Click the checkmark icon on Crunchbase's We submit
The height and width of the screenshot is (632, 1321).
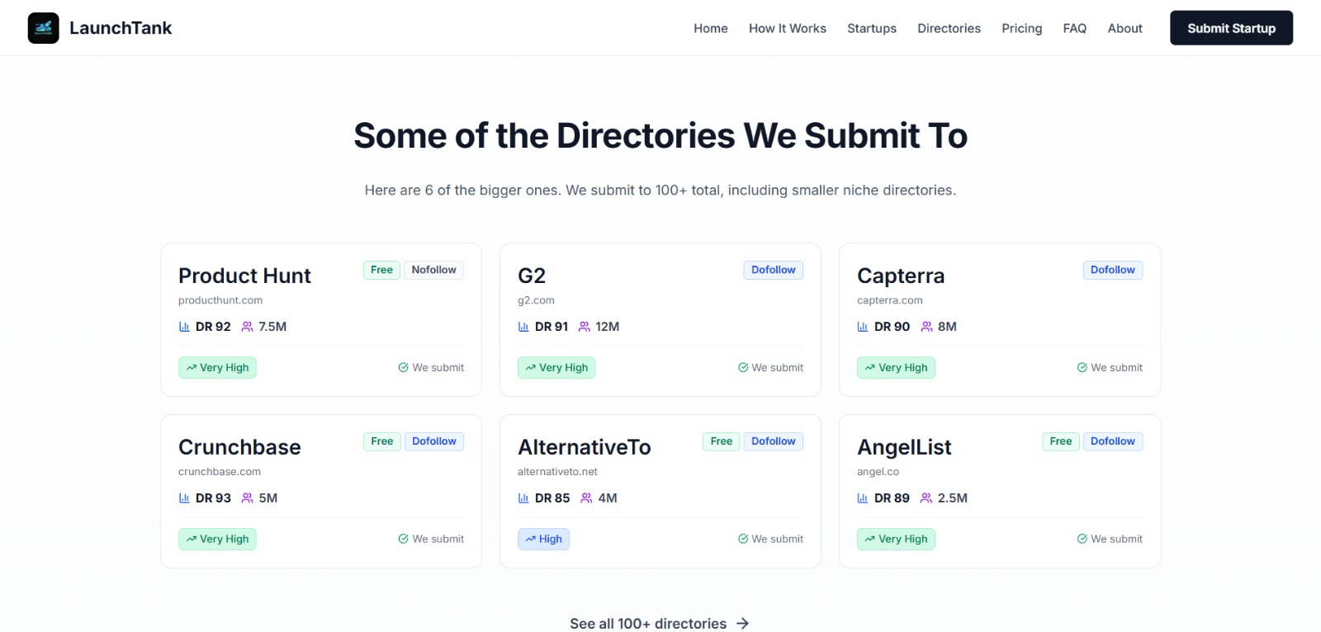coord(402,539)
